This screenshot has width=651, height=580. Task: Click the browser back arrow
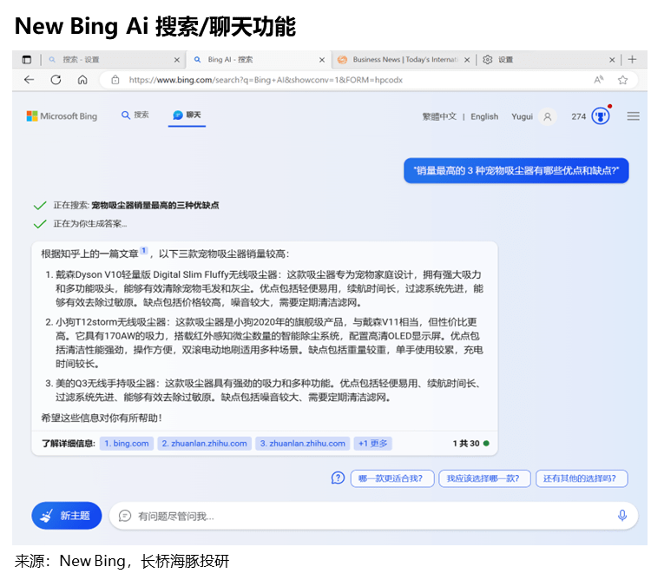click(30, 80)
